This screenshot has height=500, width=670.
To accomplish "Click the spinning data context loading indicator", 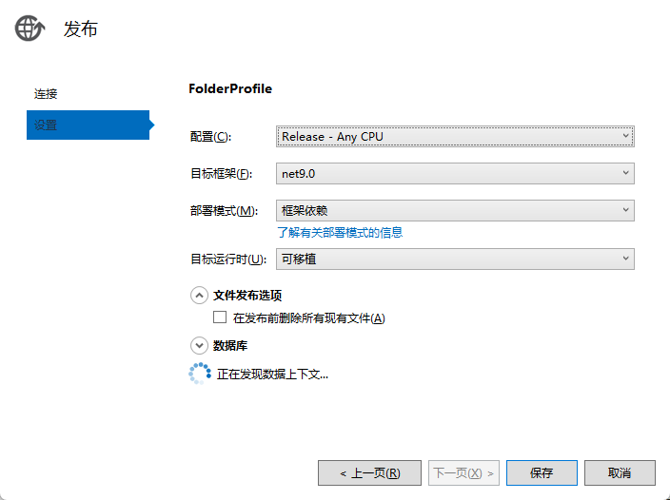I will [x=199, y=374].
